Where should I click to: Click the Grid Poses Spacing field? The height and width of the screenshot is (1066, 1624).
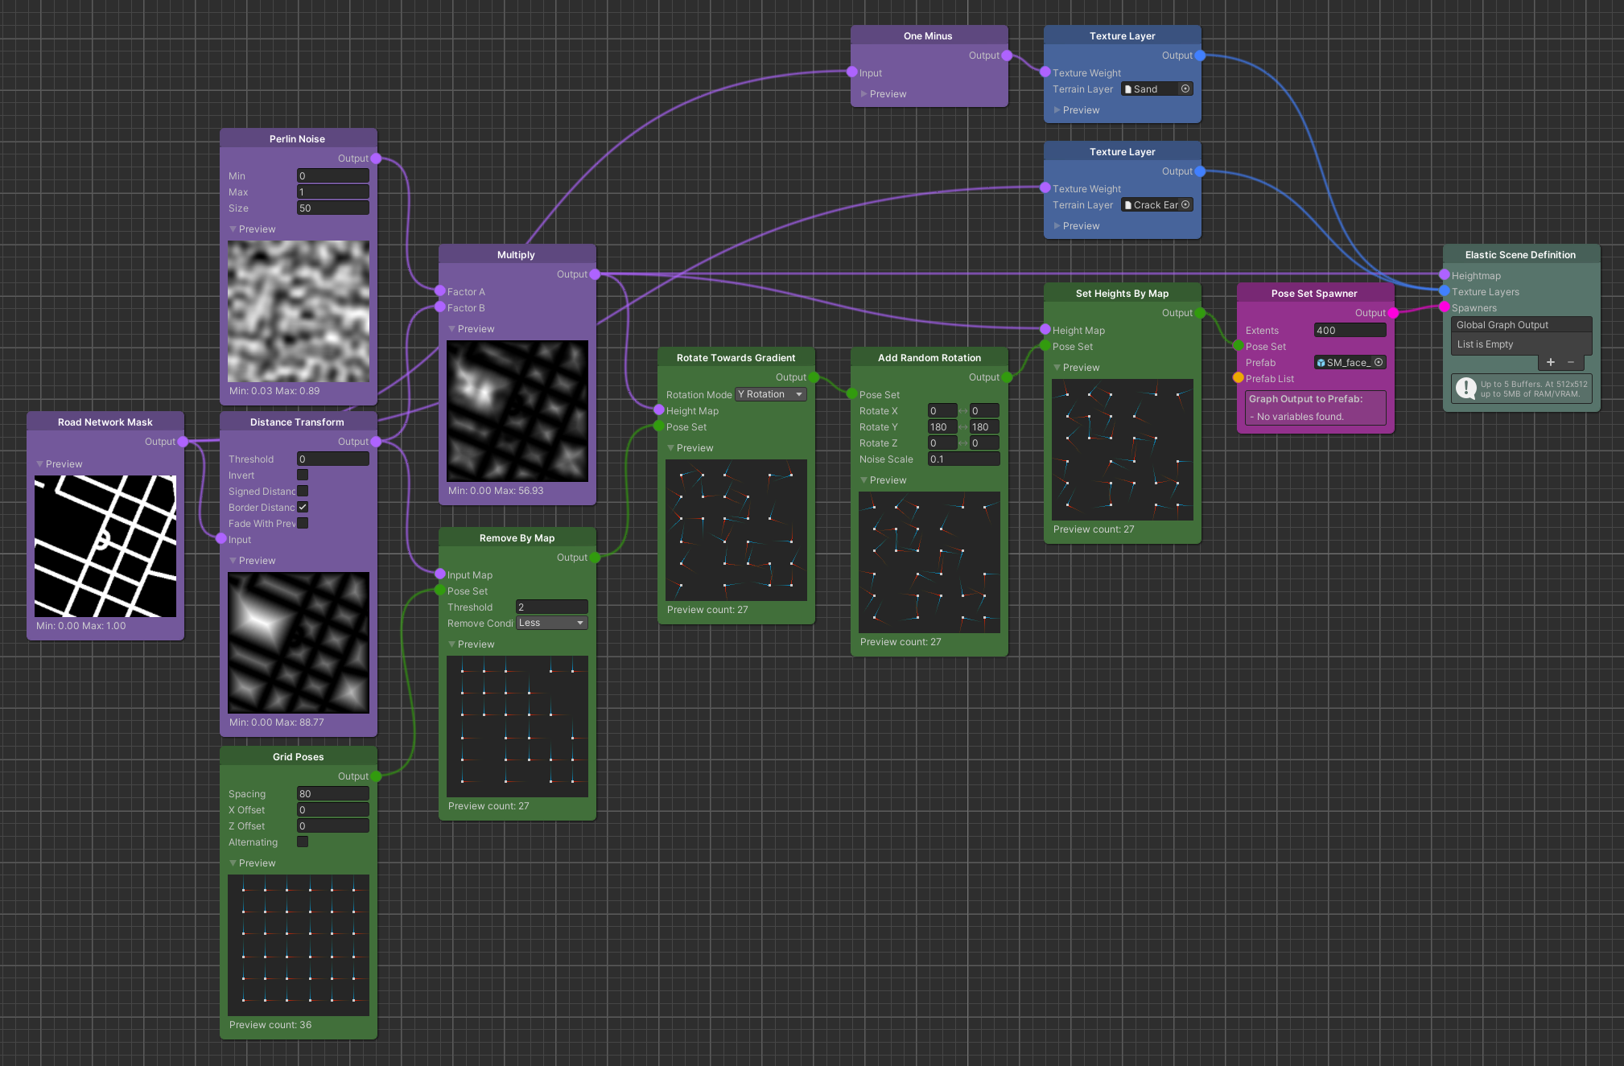click(332, 794)
